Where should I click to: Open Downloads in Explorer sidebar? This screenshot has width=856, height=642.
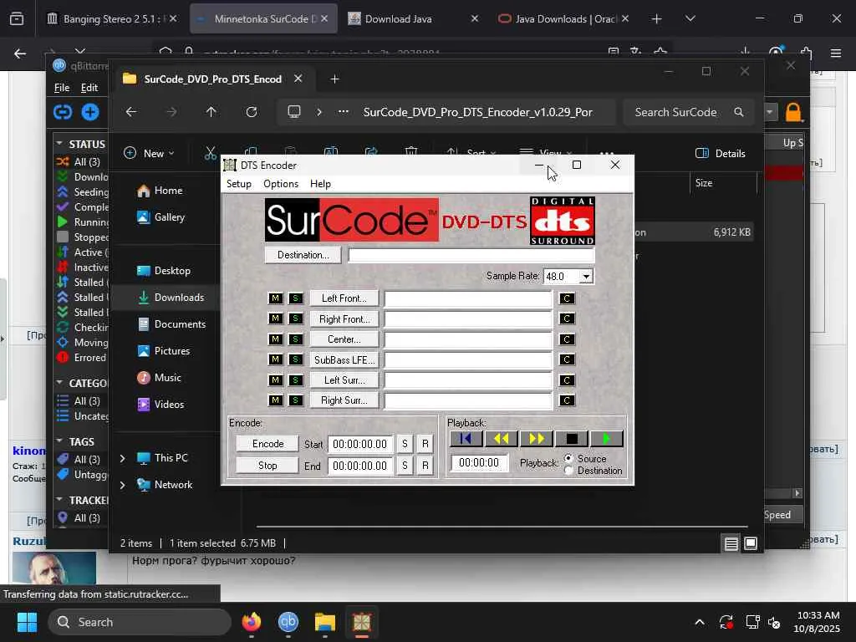click(x=171, y=298)
